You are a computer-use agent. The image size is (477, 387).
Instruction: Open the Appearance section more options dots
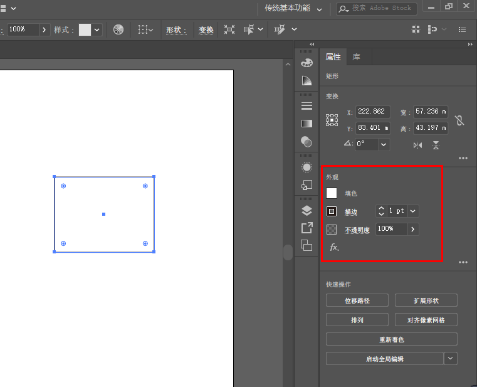click(463, 262)
